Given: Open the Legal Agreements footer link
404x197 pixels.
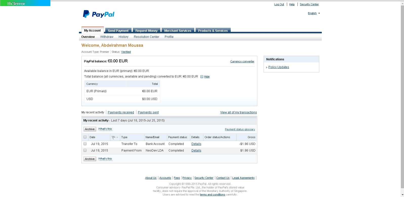Looking at the screenshot, I should tap(243, 178).
